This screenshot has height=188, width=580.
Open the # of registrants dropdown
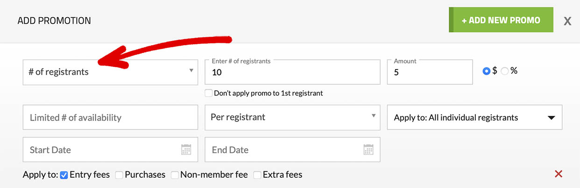pyautogui.click(x=110, y=72)
